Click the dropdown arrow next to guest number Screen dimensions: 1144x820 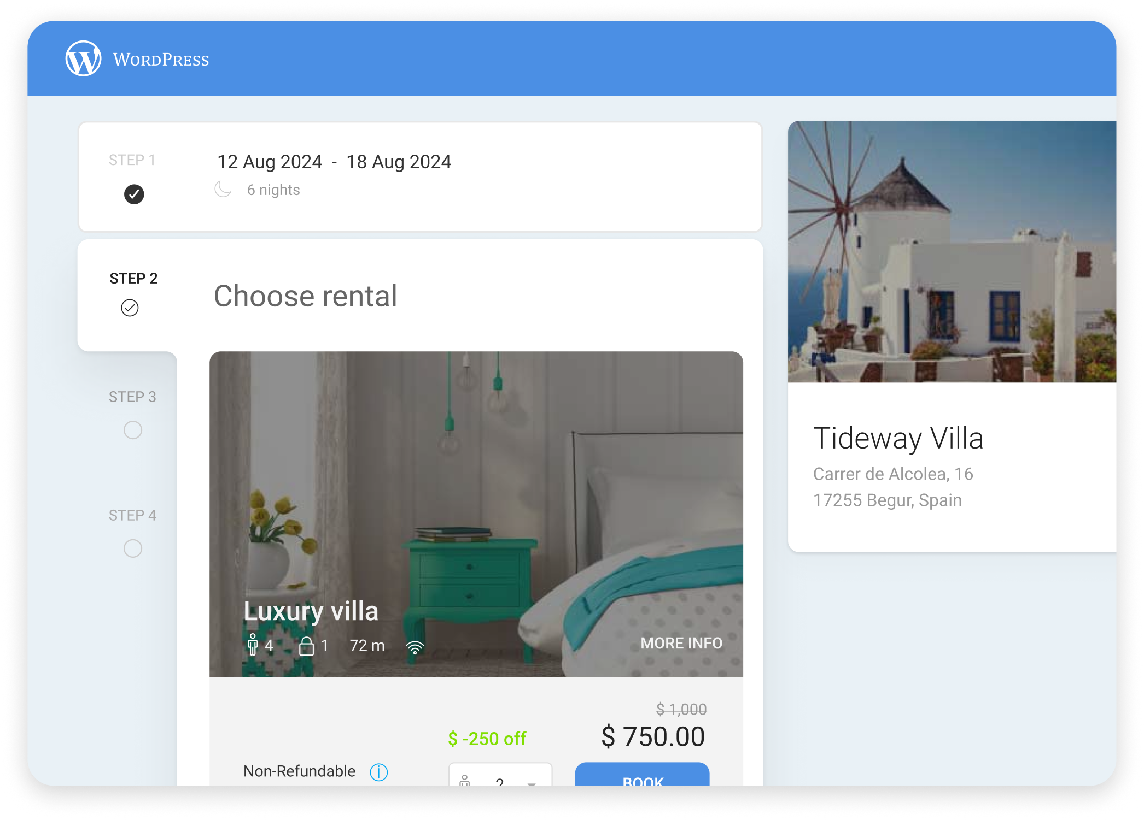coord(531,783)
